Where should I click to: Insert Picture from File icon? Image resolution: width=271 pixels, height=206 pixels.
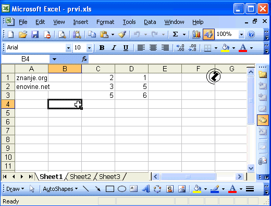pyautogui.click(x=182, y=189)
